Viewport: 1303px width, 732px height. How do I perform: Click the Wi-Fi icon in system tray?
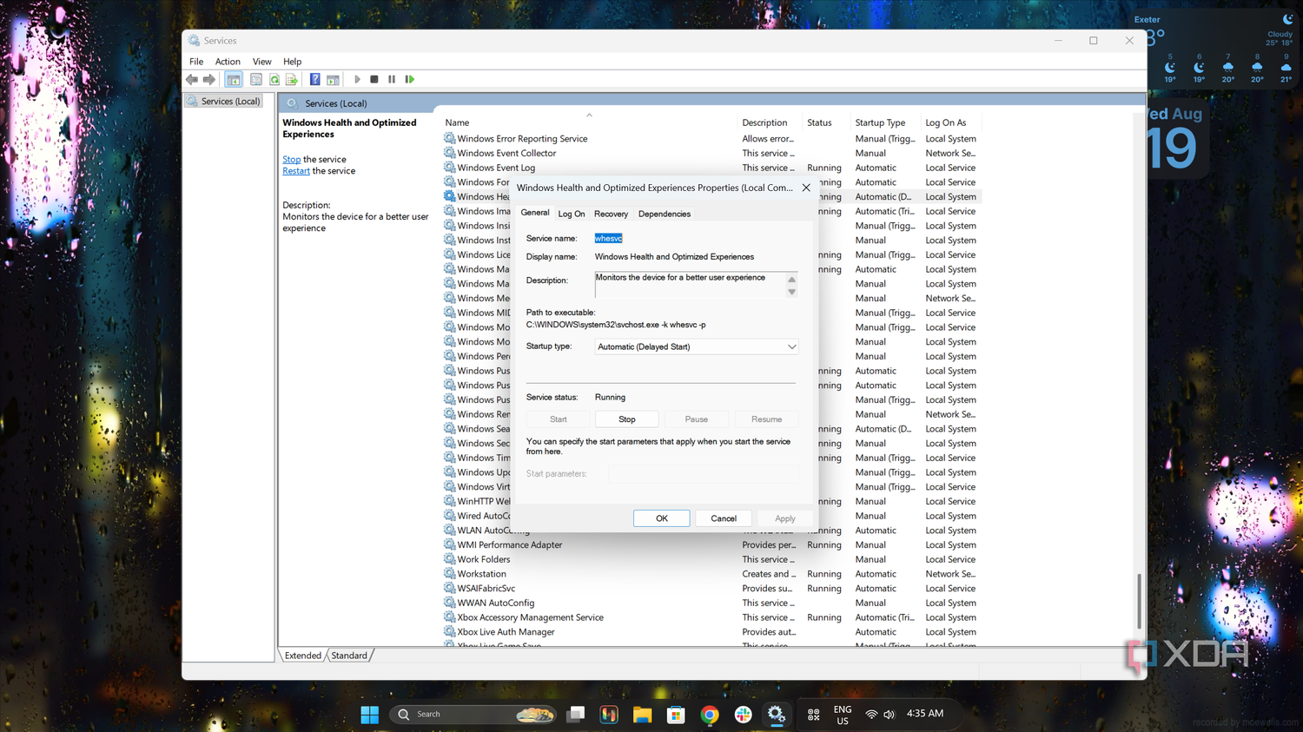click(x=871, y=715)
